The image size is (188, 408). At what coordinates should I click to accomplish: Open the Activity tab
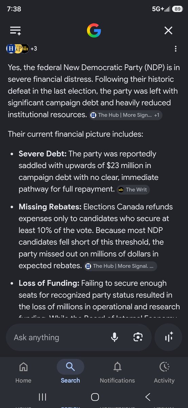click(164, 372)
